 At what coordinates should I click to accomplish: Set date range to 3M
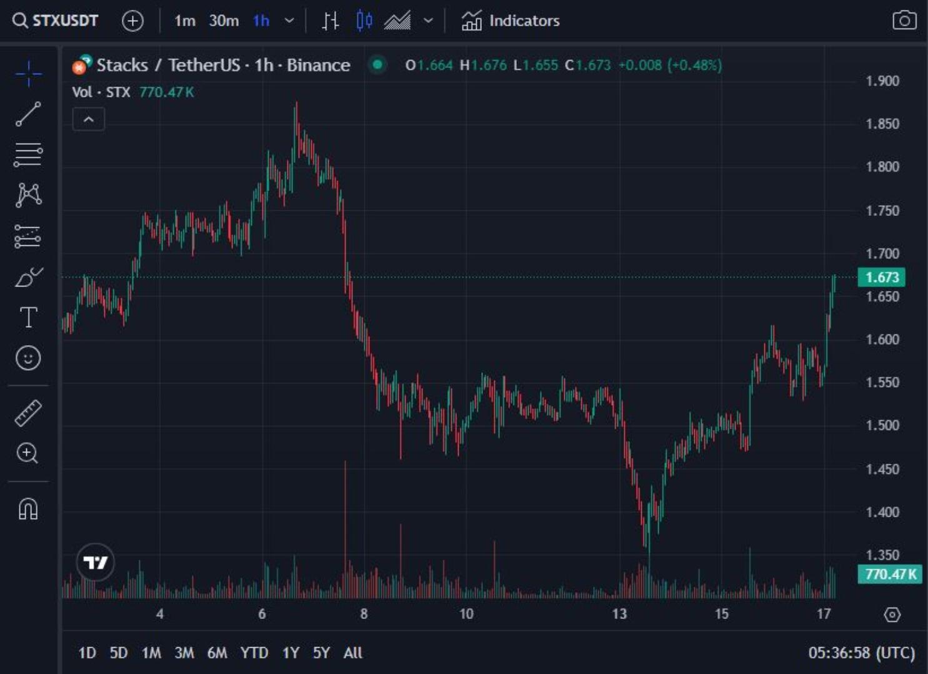click(184, 653)
